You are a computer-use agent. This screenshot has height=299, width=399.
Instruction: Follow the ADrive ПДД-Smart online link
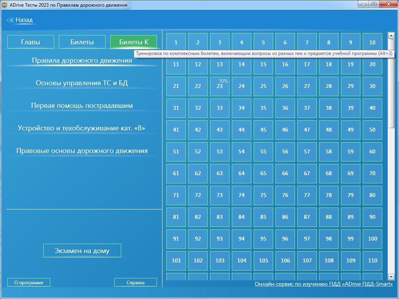pos(323,284)
